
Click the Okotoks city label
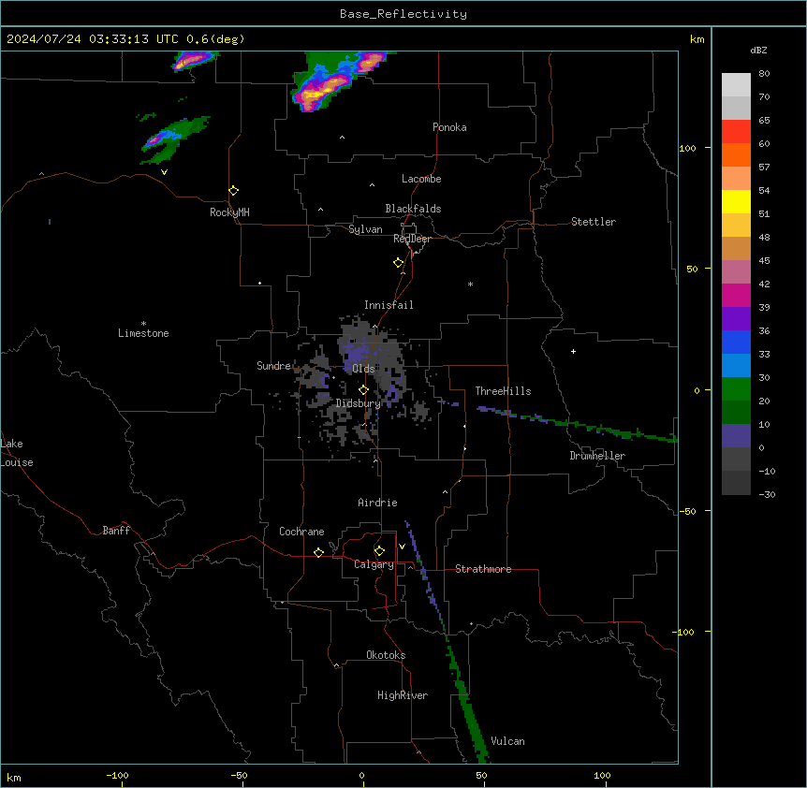[386, 655]
